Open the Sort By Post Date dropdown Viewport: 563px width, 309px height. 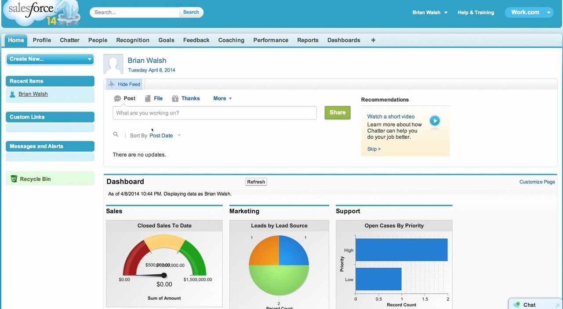(165, 136)
